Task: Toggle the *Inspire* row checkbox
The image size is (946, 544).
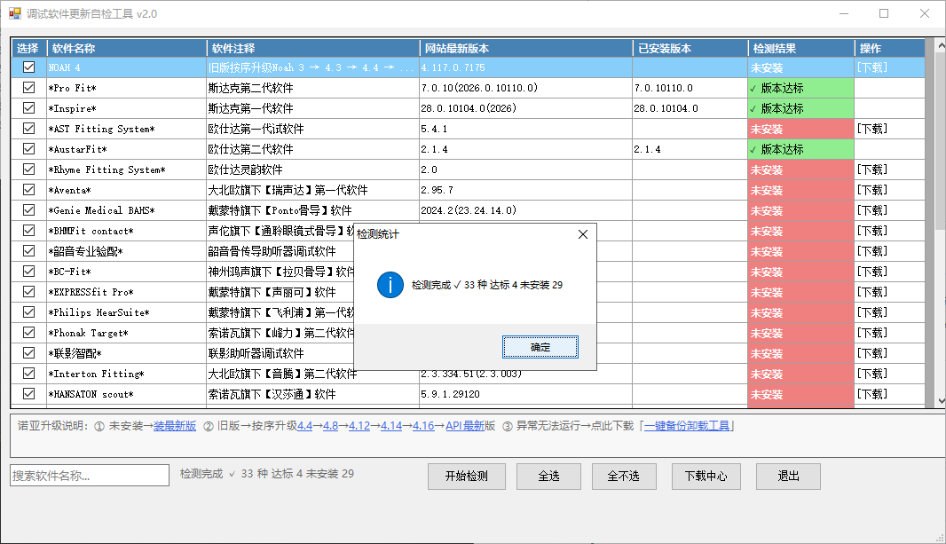Action: click(x=28, y=108)
